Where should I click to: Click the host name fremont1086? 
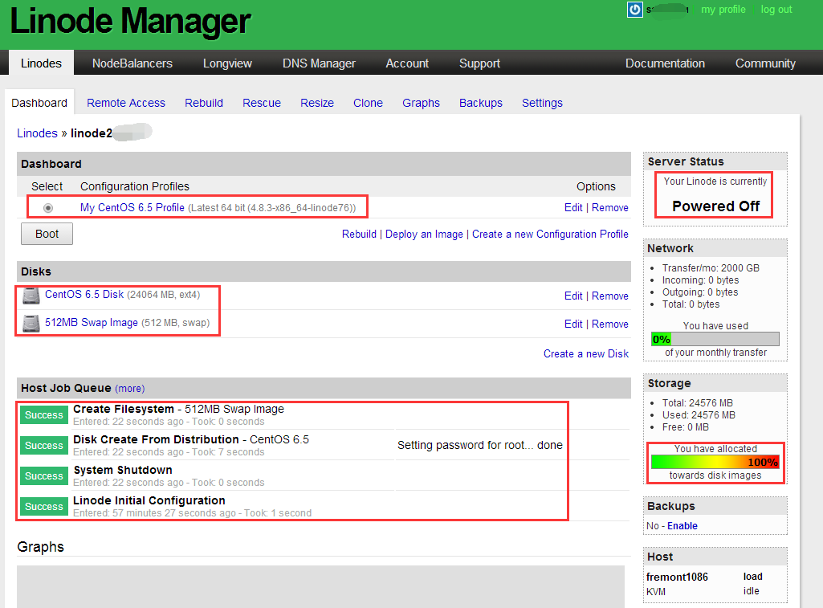pos(677,577)
